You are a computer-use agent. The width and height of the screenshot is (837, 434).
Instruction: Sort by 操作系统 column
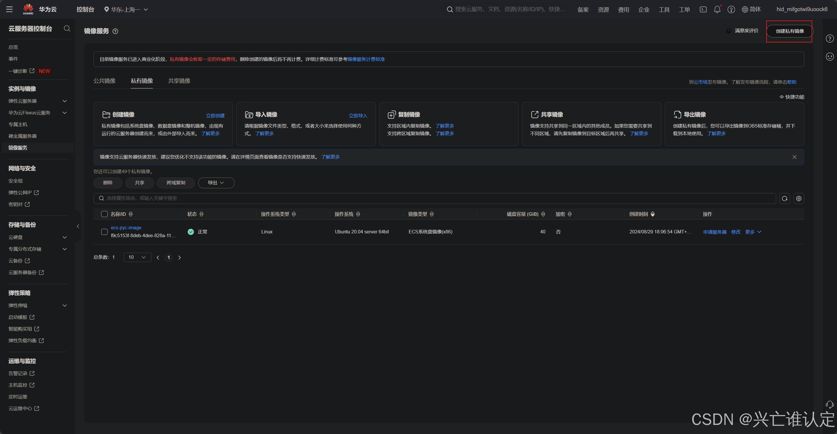[x=358, y=214]
